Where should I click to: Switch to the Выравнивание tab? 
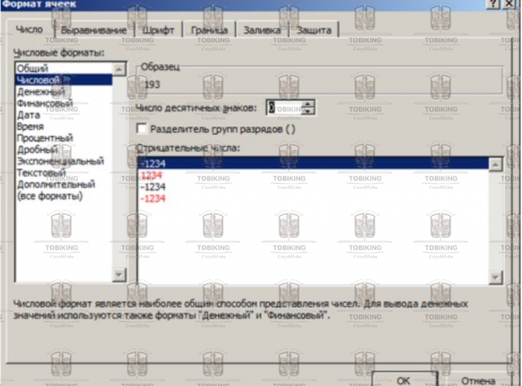[x=94, y=31]
